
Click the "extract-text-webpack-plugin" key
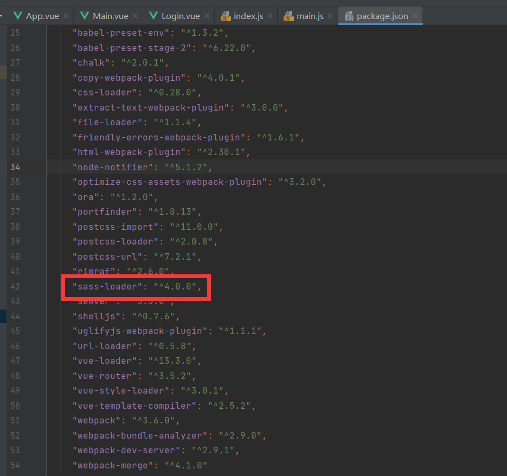click(151, 108)
